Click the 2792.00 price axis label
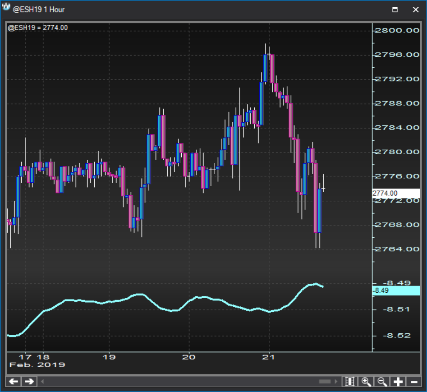 397,79
